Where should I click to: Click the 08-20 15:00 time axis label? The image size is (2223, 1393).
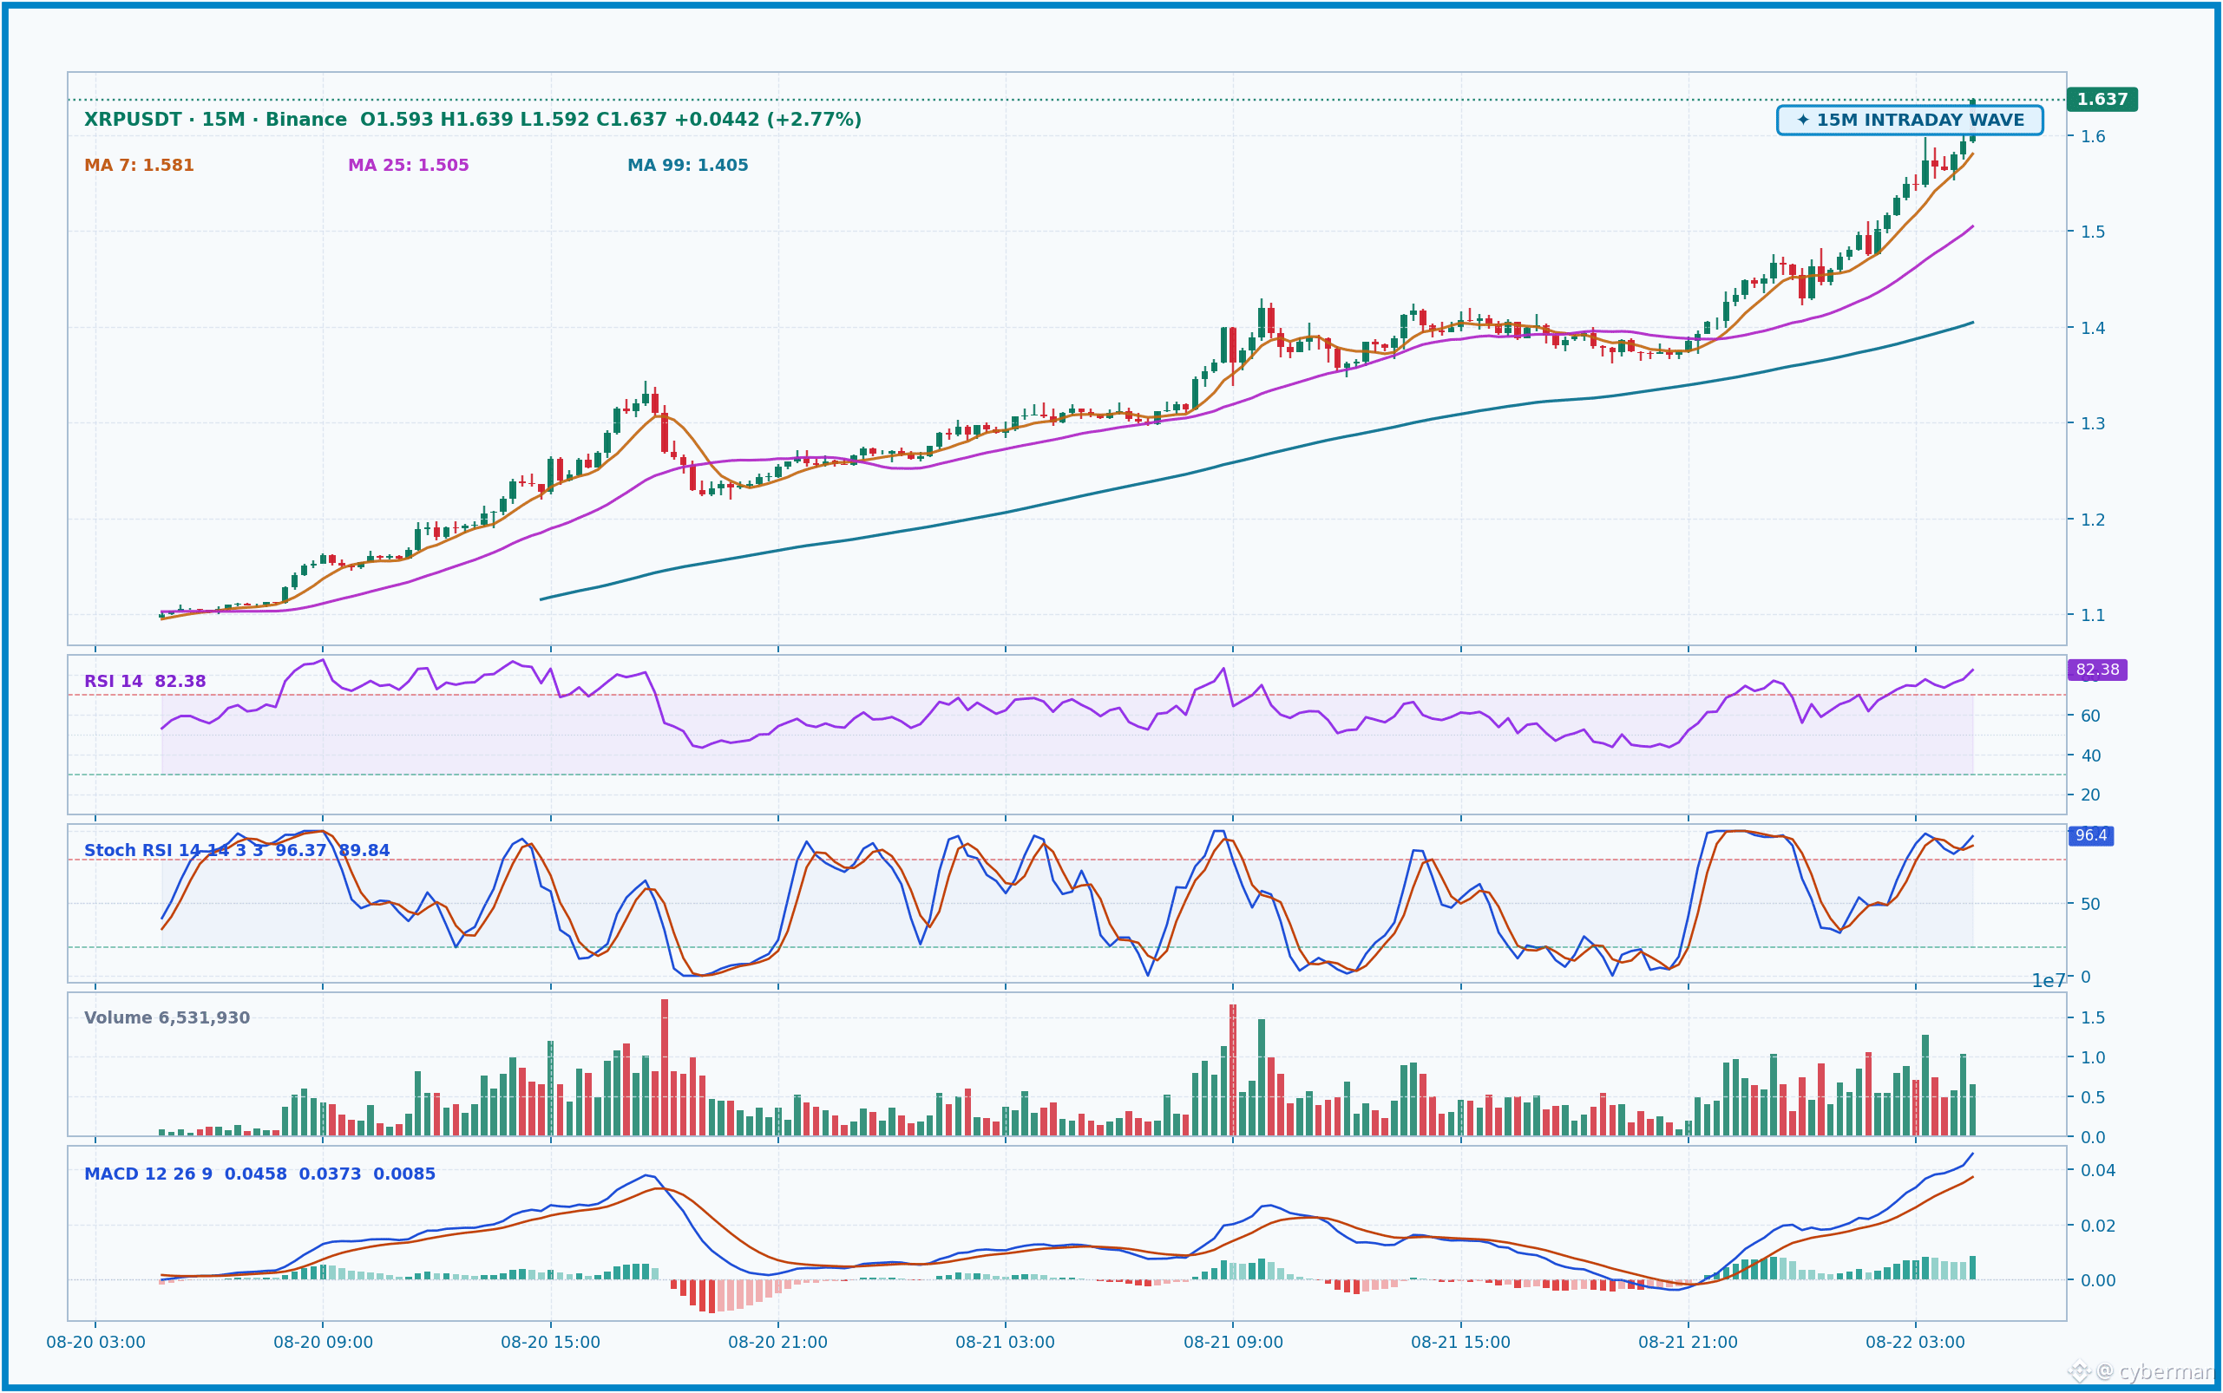551,1344
